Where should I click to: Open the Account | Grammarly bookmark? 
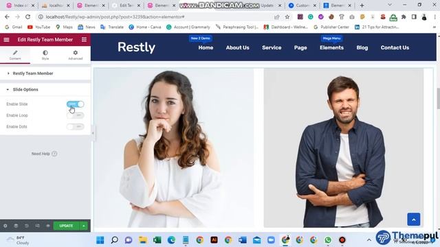(188, 27)
